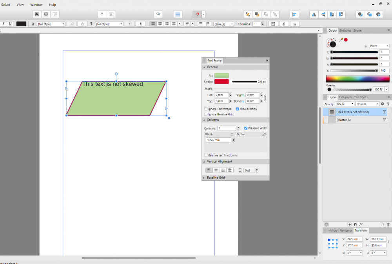Select the Flip Horizontal icon in the toolbar
Viewport: 392px width, 264px height.
tap(314, 14)
